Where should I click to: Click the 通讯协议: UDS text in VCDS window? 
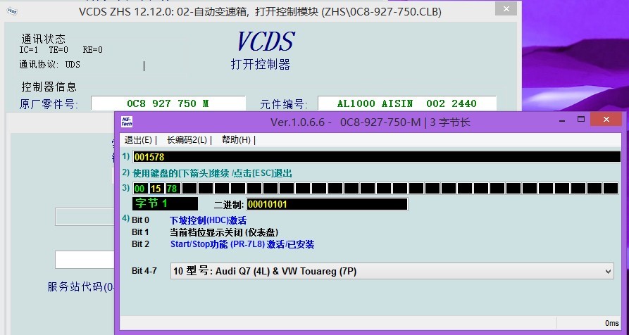(50, 65)
